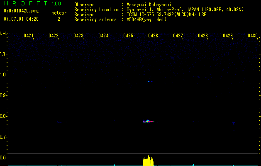
Task: Select the file name 0707010420.png
Action: point(21,11)
